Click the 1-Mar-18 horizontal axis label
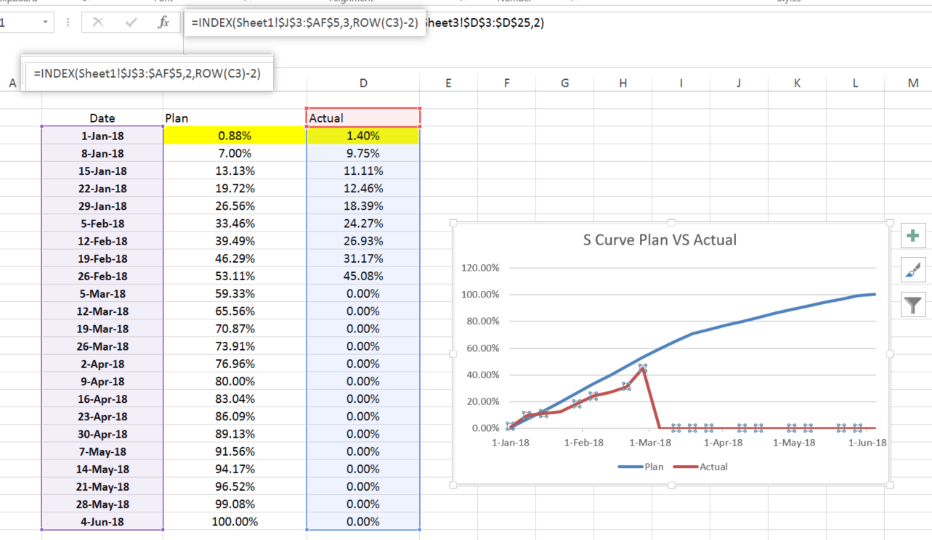932x540 pixels. pyautogui.click(x=651, y=442)
